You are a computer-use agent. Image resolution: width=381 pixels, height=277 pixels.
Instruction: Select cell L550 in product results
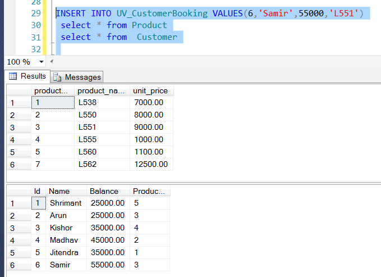click(x=102, y=115)
